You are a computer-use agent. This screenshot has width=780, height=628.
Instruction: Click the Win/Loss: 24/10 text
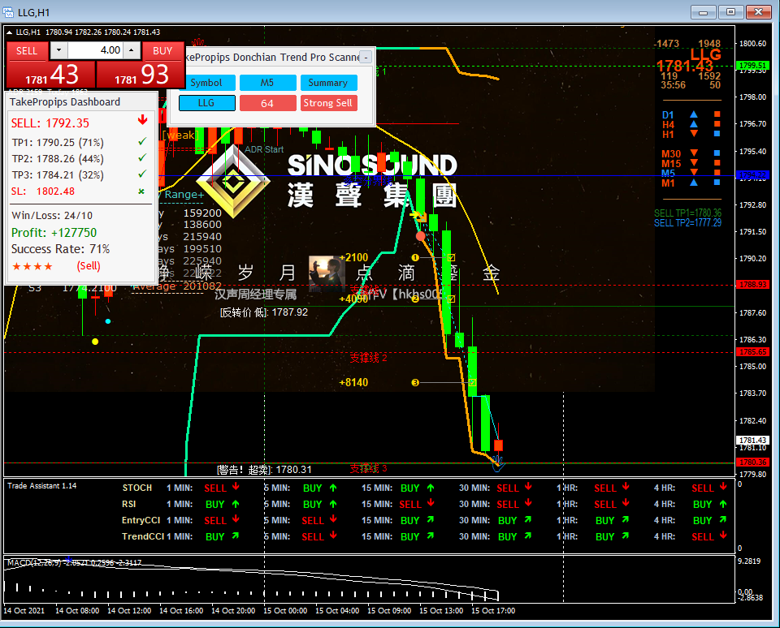[x=52, y=216]
